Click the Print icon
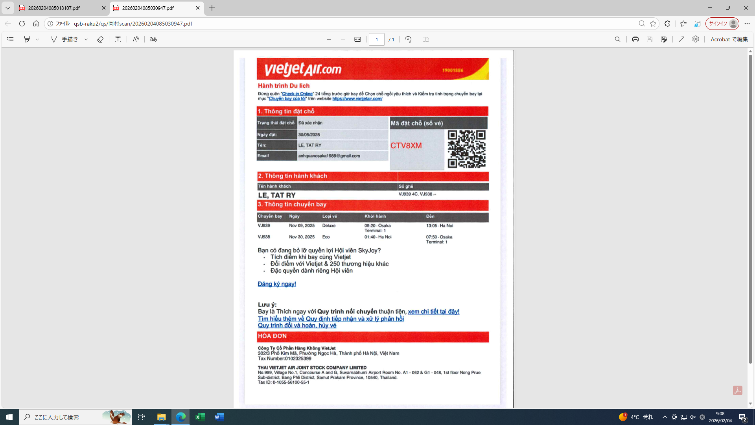This screenshot has width=755, height=425. [635, 39]
